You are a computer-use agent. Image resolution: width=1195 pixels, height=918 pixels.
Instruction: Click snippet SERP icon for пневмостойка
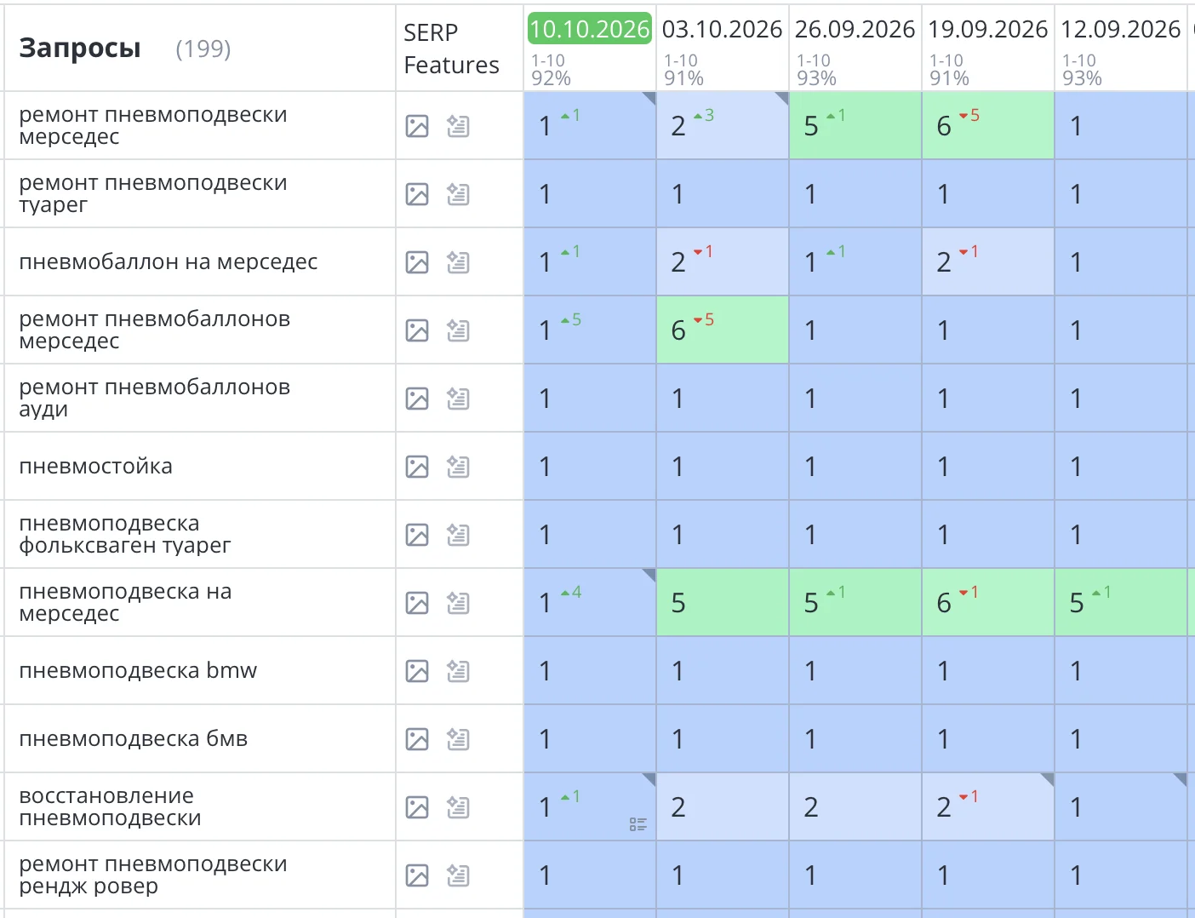(458, 467)
